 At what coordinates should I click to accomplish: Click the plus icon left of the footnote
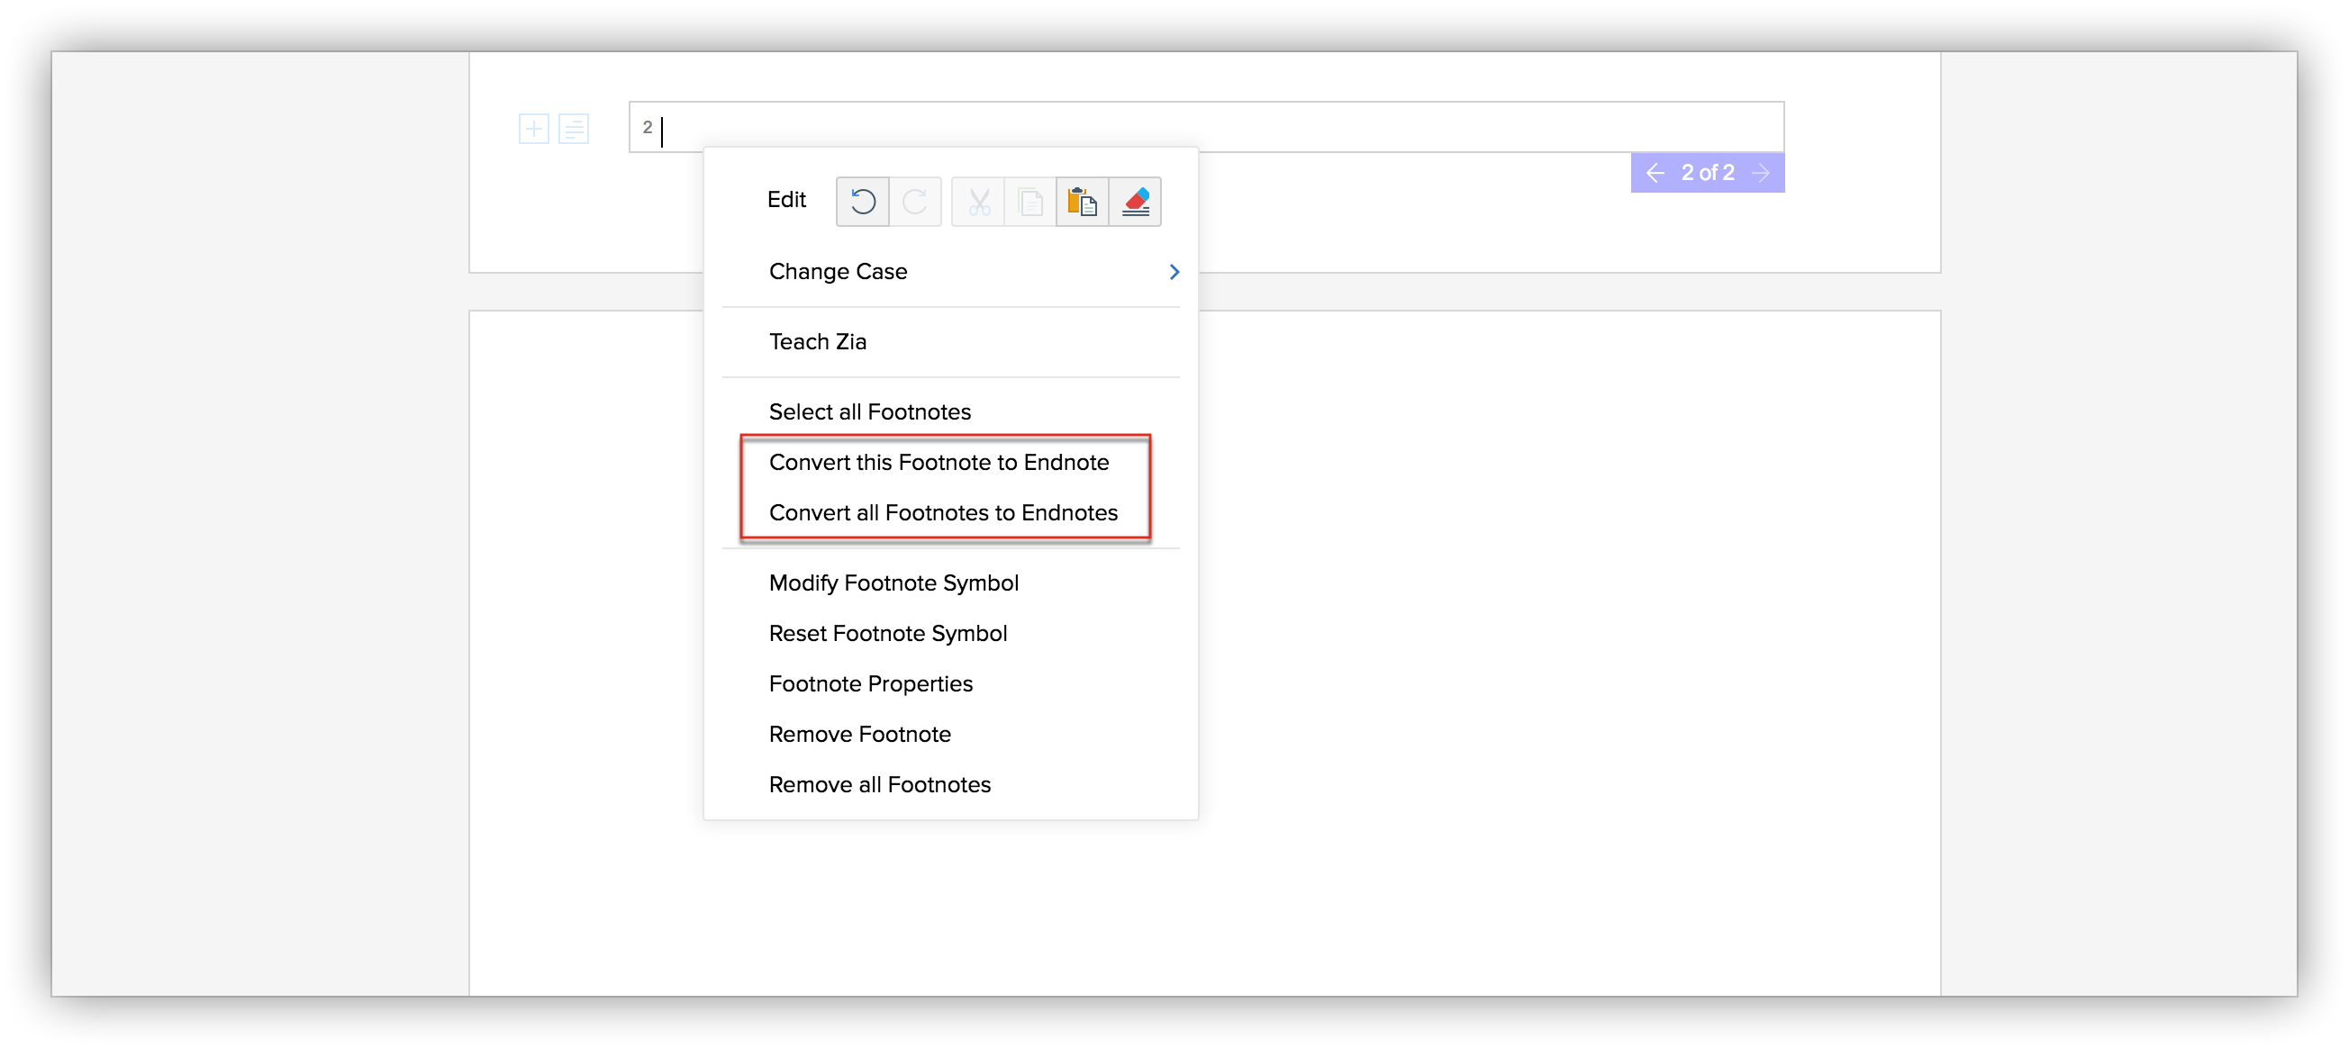click(533, 129)
